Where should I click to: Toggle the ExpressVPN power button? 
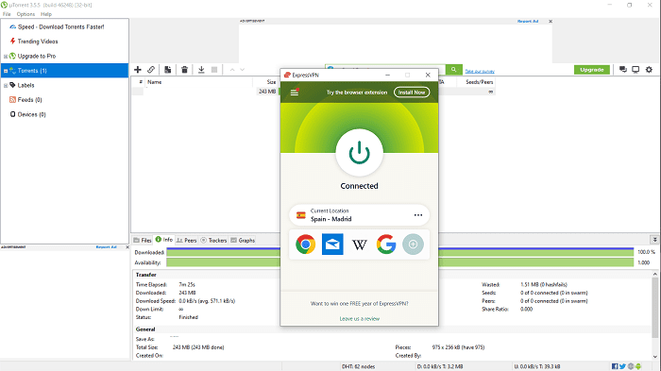[359, 153]
